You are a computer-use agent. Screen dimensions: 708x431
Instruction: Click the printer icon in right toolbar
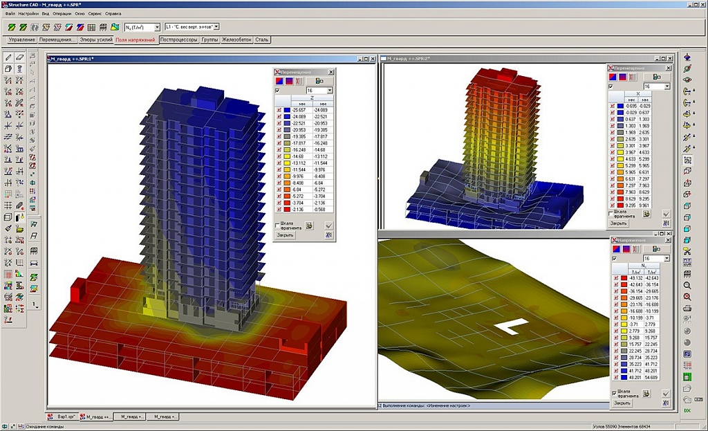coord(687,308)
